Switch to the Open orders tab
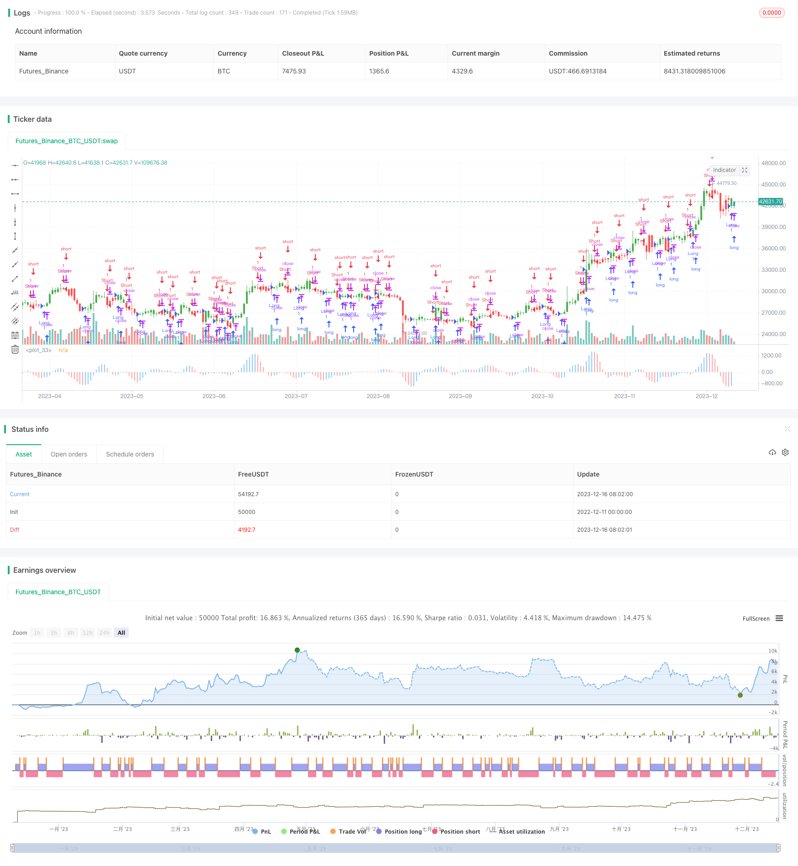Image resolution: width=798 pixels, height=866 pixels. (x=69, y=454)
